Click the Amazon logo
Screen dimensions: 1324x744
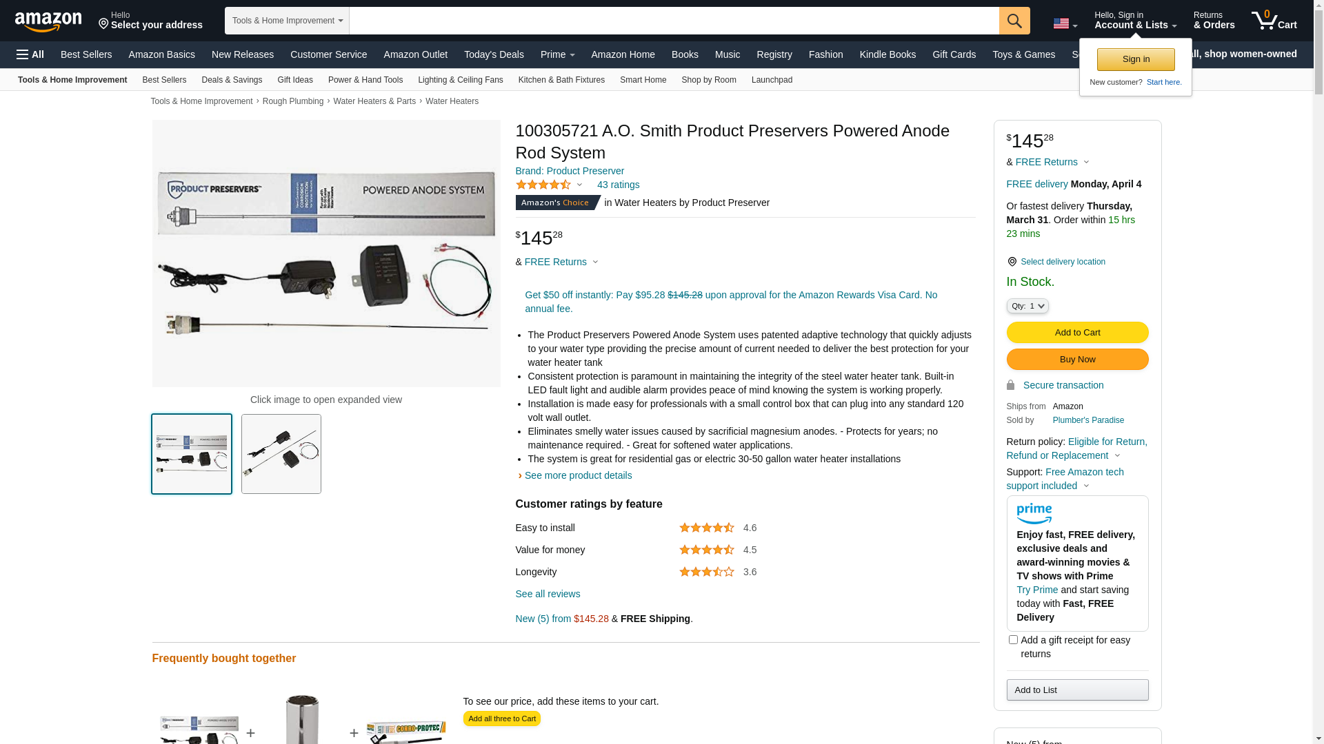(48, 22)
